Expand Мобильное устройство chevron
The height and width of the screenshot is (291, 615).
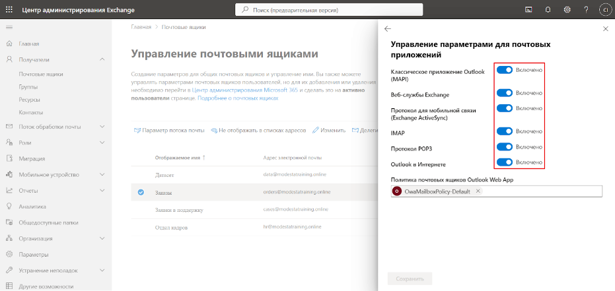(102, 174)
